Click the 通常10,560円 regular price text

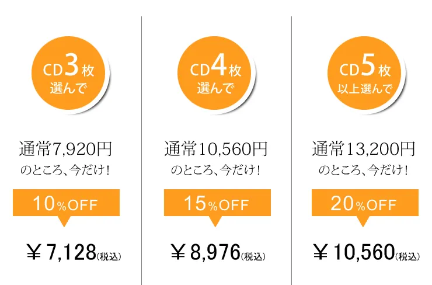216,149
